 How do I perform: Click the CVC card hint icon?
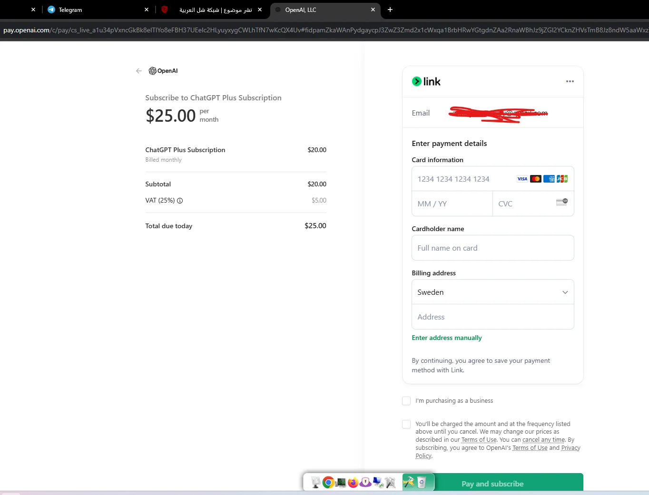click(562, 202)
